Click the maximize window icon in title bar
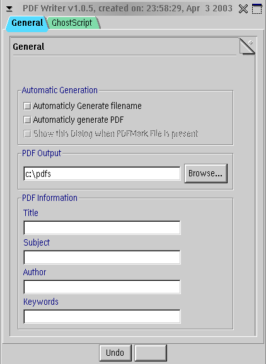This screenshot has height=364, width=266. tap(257, 9)
